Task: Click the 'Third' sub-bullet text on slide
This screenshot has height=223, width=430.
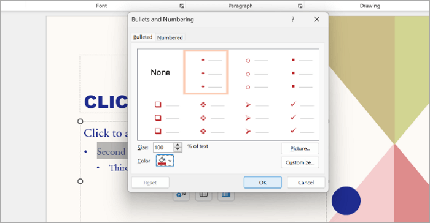Action: tap(119, 167)
